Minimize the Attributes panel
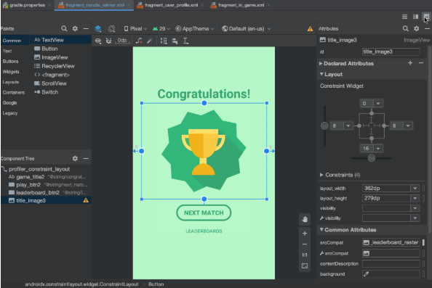 click(427, 28)
